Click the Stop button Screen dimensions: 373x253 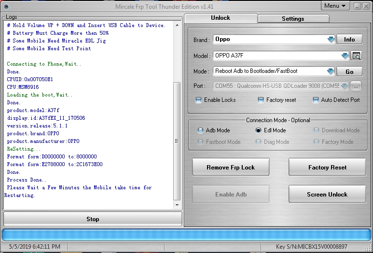pos(93,219)
